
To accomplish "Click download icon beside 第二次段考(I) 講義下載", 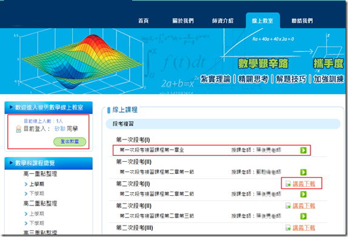I will tap(288, 184).
